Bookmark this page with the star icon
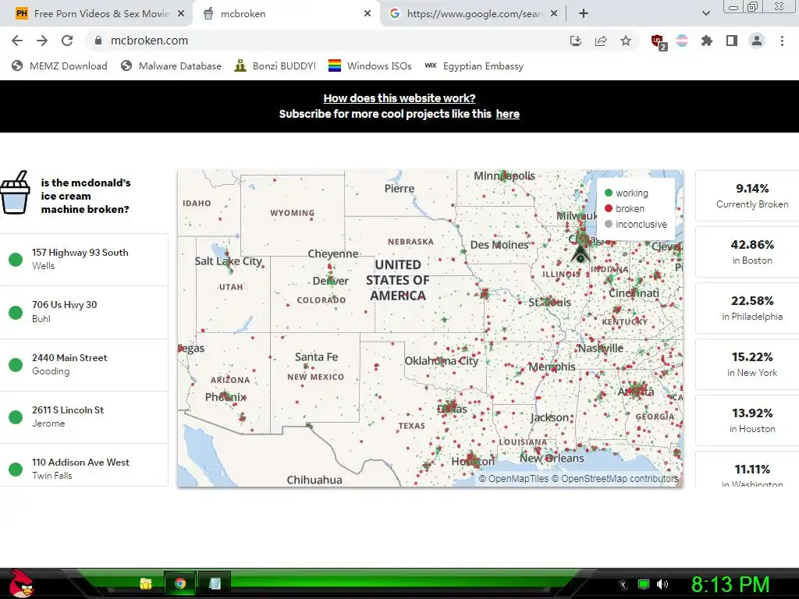This screenshot has width=799, height=599. [x=626, y=41]
